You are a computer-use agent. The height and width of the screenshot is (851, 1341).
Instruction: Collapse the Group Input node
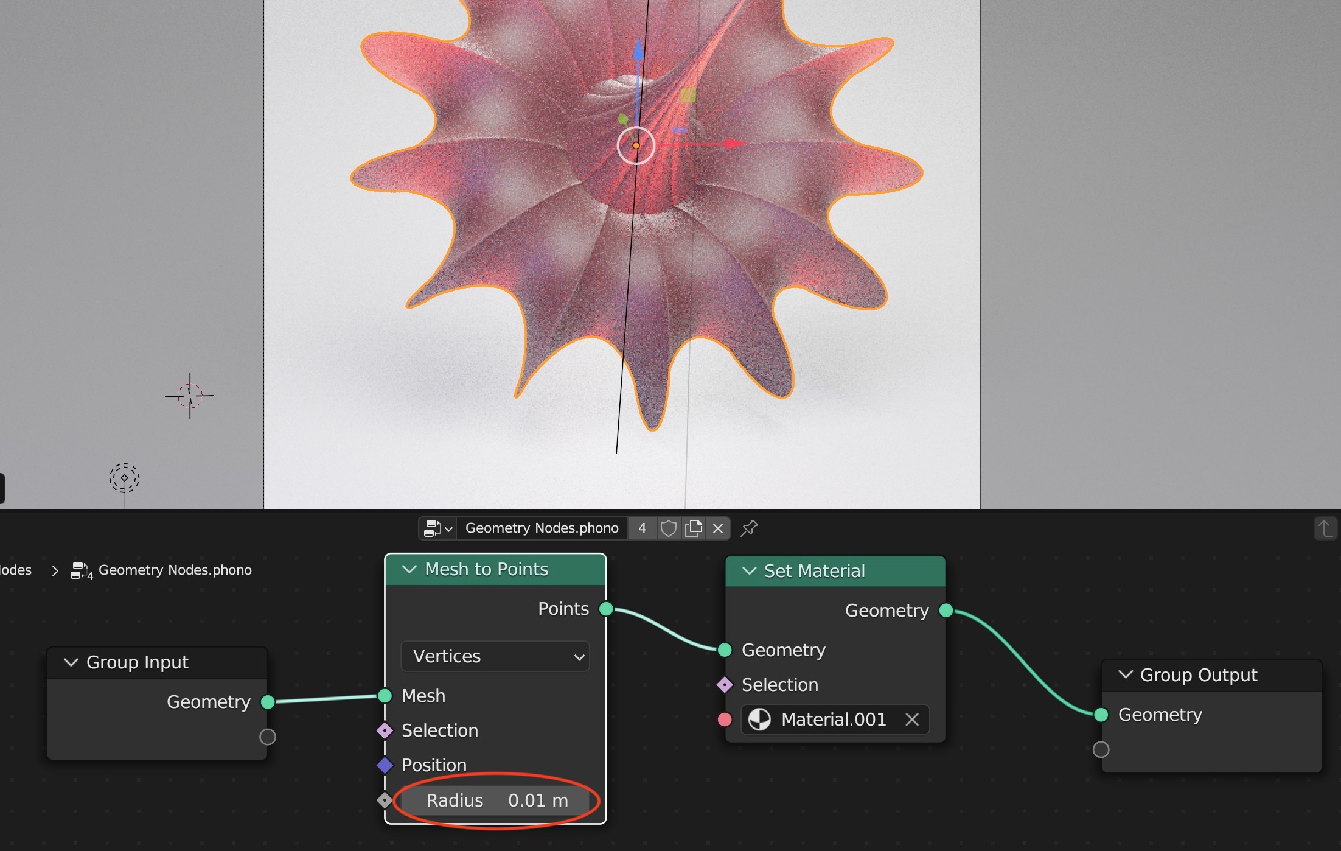(71, 662)
